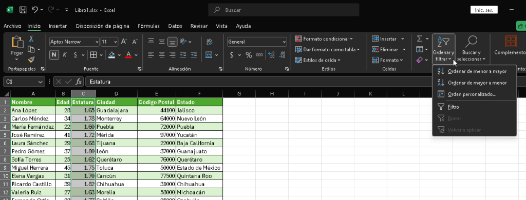526x200 pixels.
Task: Increase decimal places
Action: pos(271,55)
